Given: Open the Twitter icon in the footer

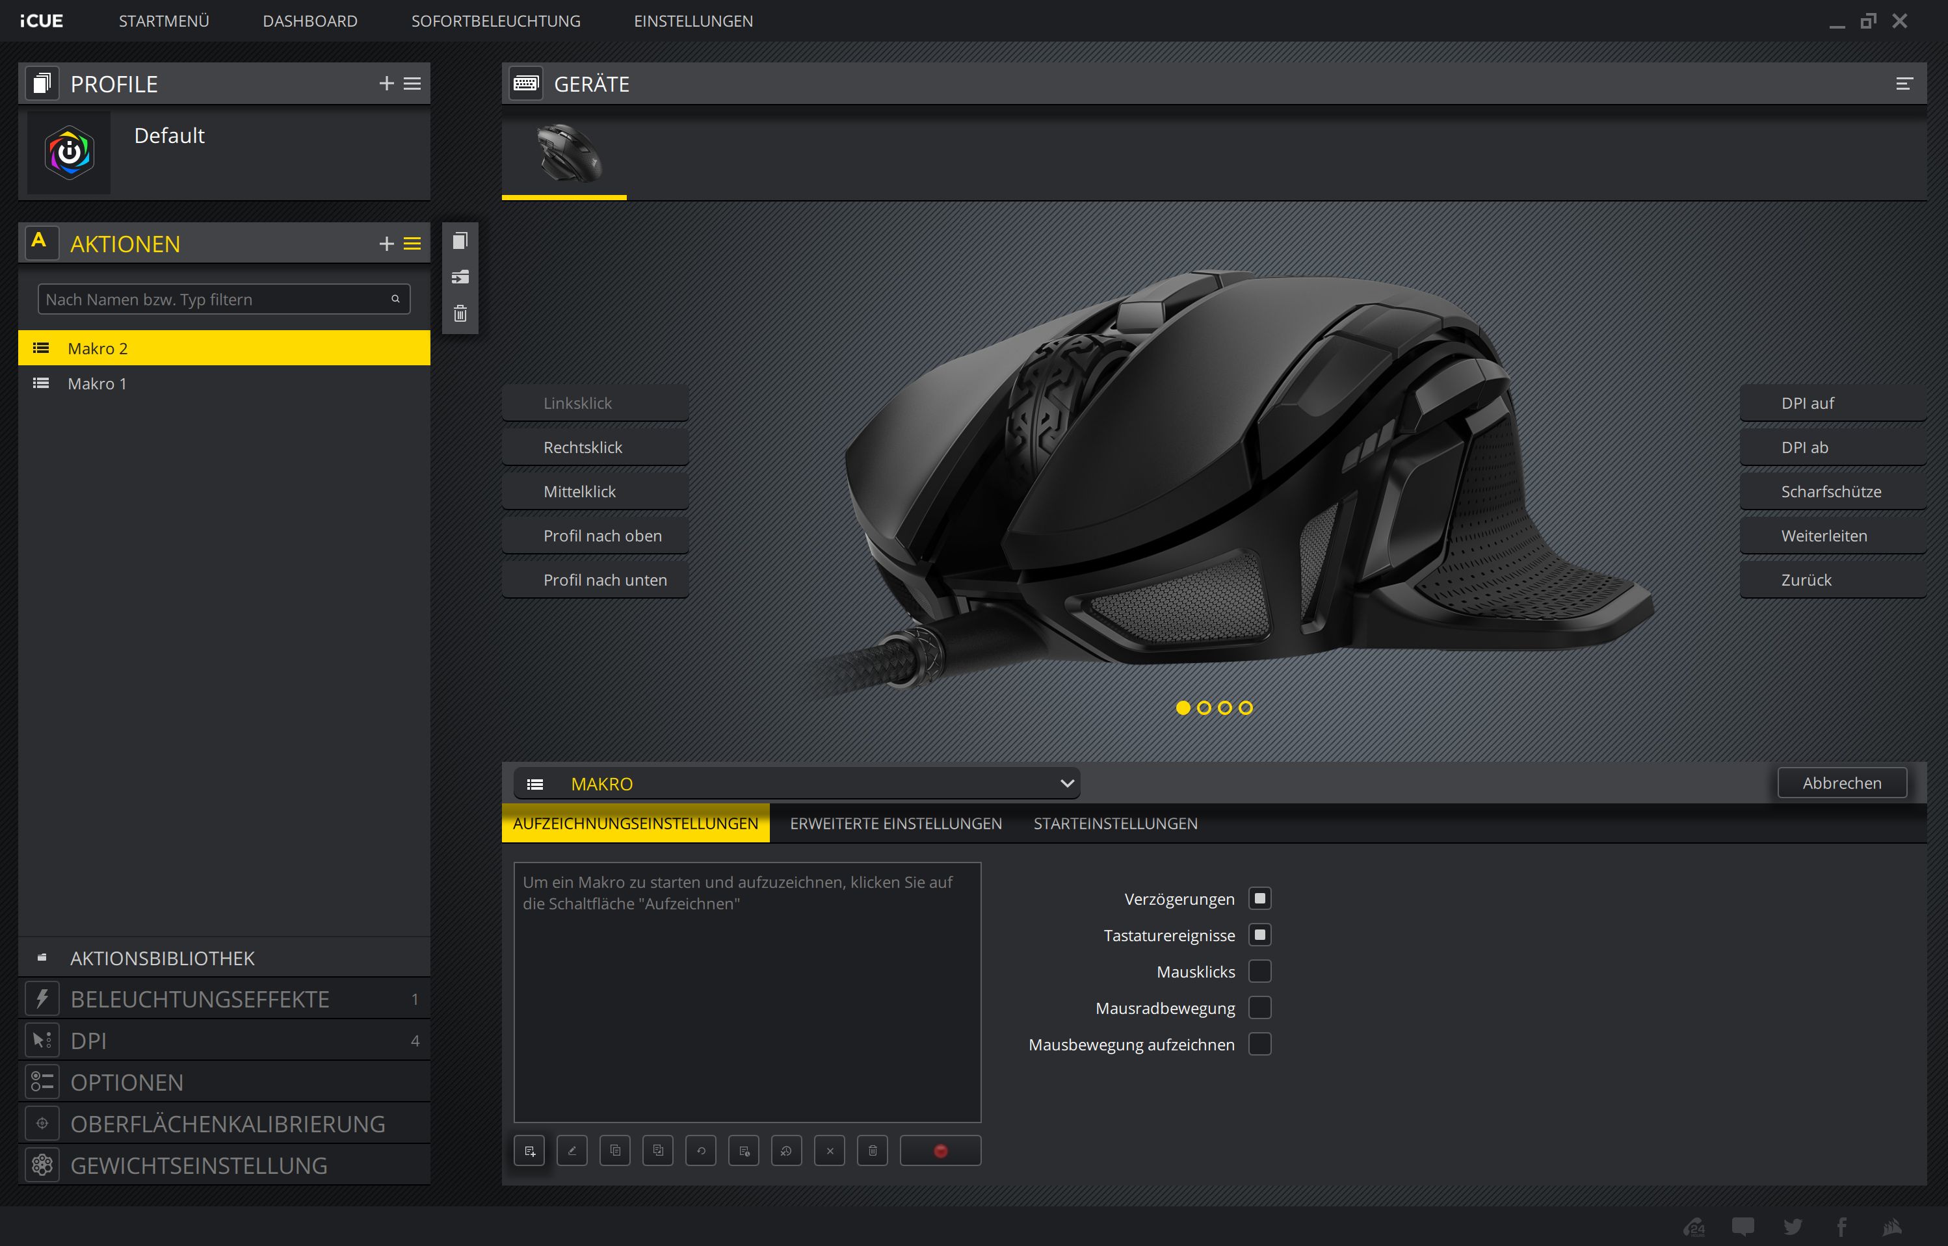Looking at the screenshot, I should (x=1793, y=1227).
